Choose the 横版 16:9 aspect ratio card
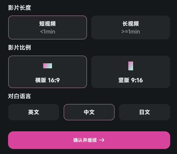Image resolution: width=177 pixels, height=154 pixels. (x=47, y=72)
